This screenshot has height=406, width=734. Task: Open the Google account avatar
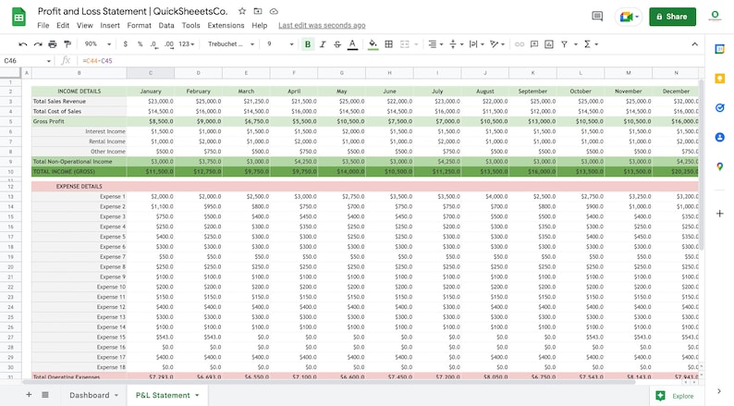point(715,17)
